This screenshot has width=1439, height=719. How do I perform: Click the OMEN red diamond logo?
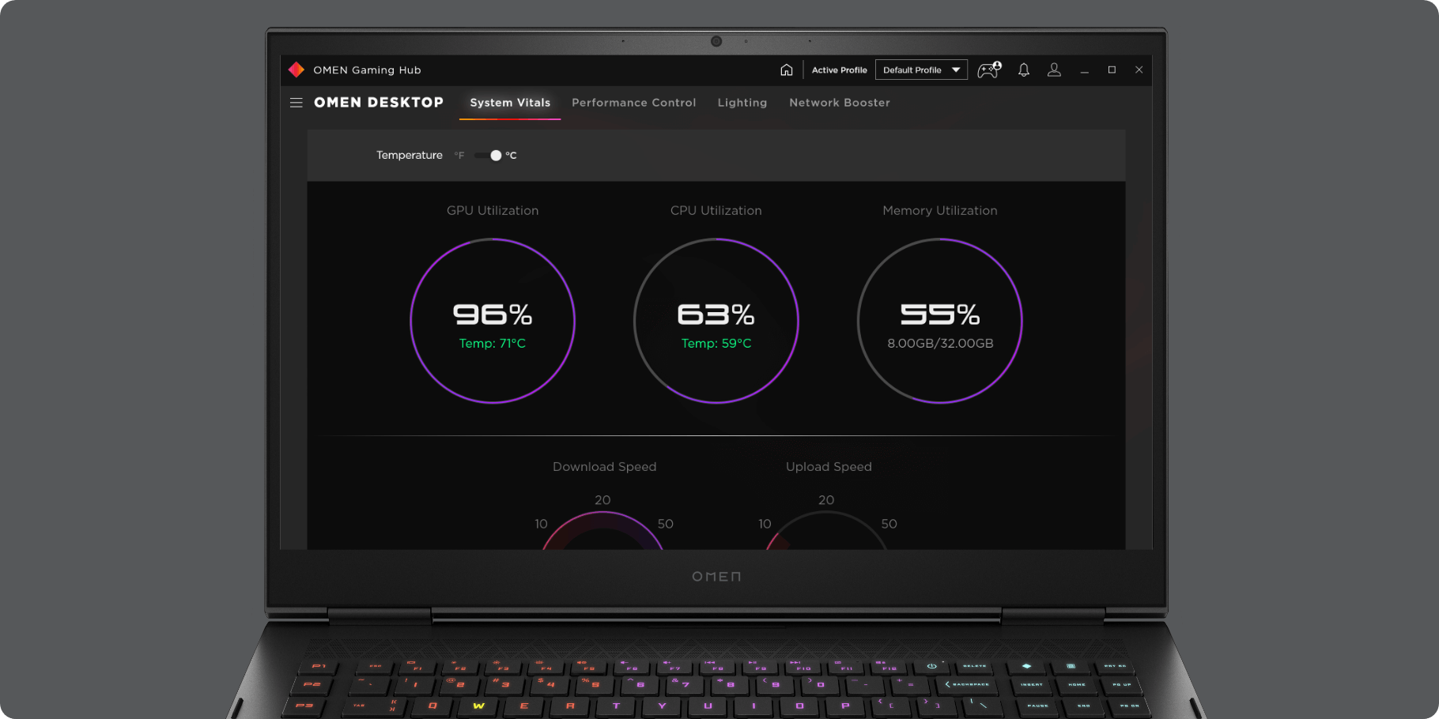pos(296,70)
